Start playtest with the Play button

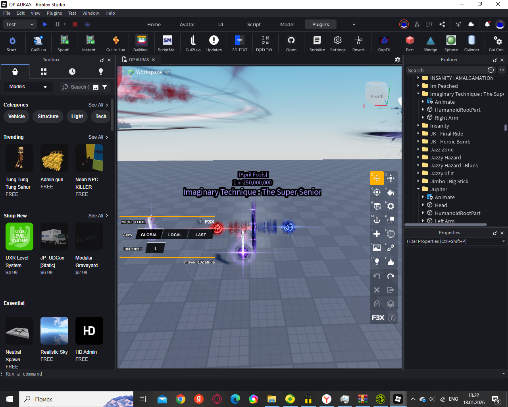click(45, 24)
